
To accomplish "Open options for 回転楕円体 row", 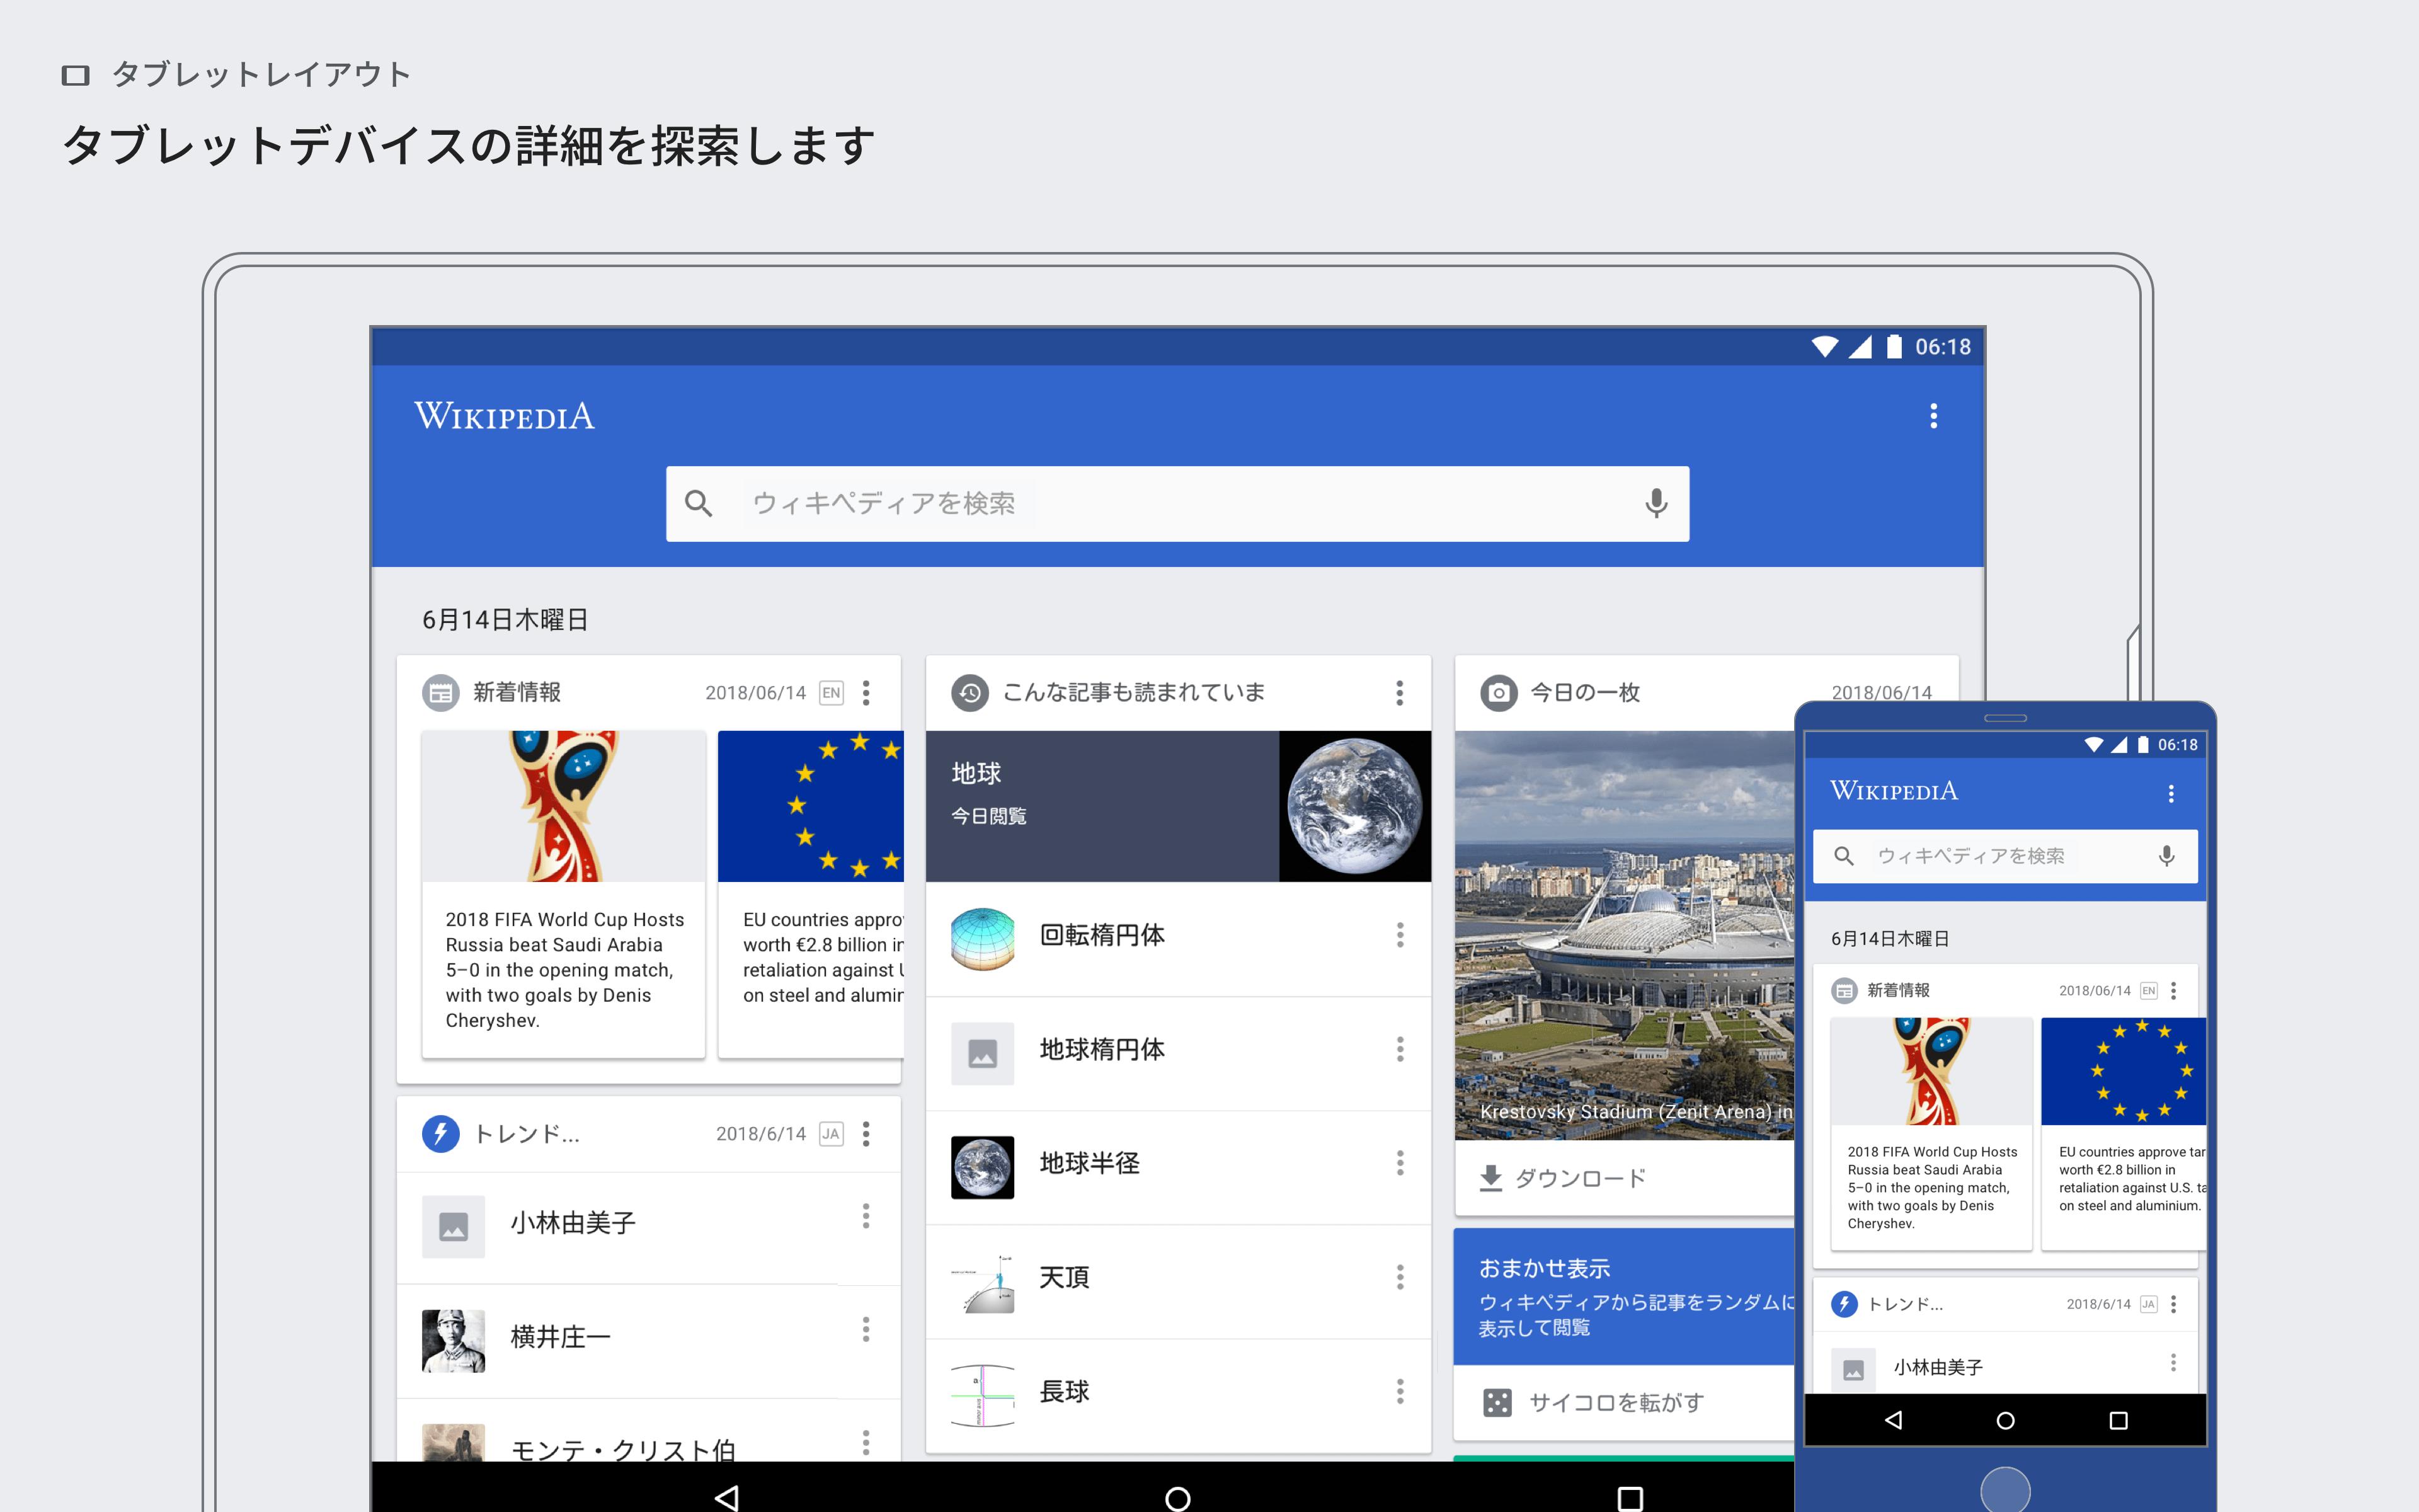I will click(x=1399, y=935).
